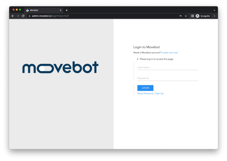Click the Sign Up link
The height and width of the screenshot is (161, 227).
(159, 94)
